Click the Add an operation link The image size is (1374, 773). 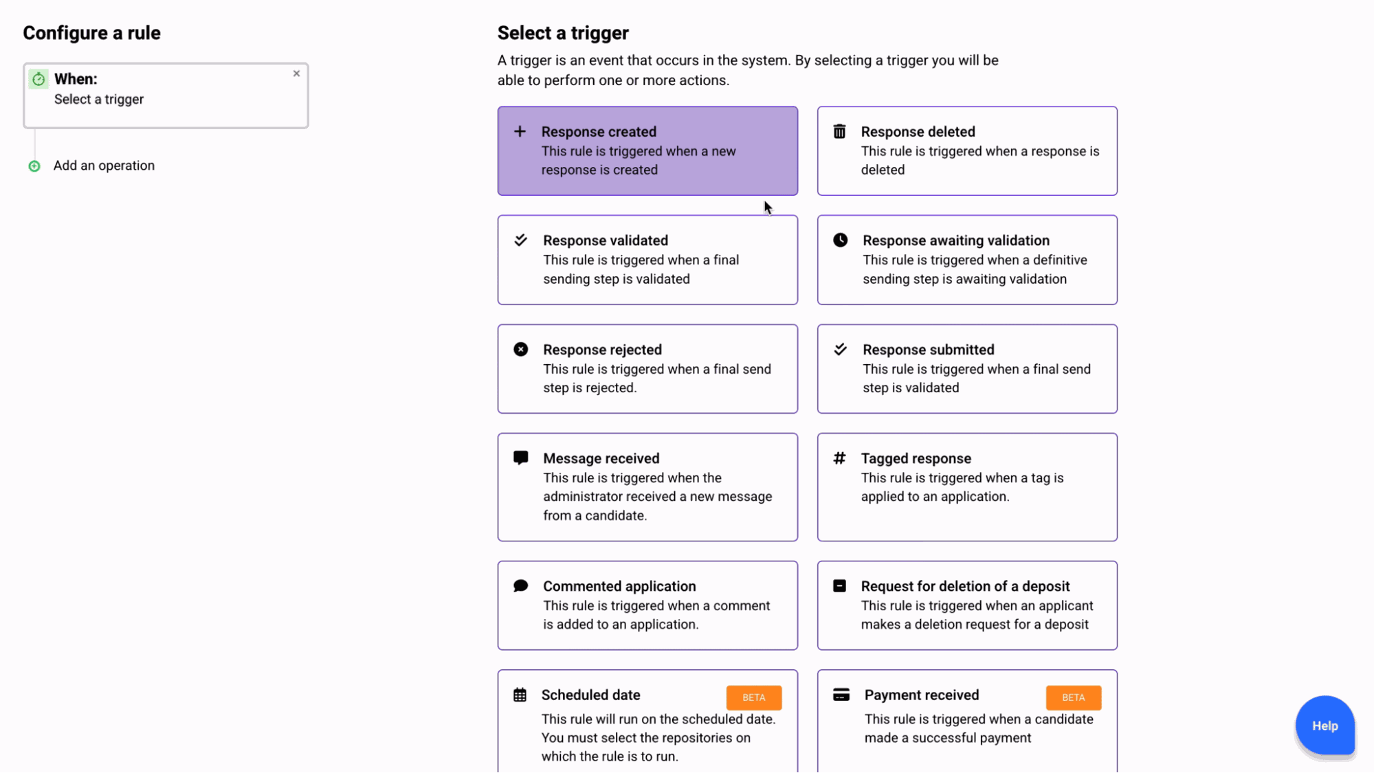tap(104, 166)
